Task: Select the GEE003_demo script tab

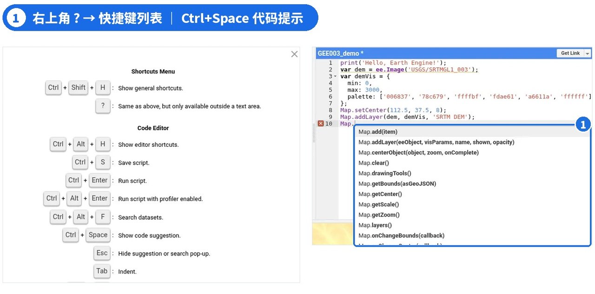Action: pos(341,53)
